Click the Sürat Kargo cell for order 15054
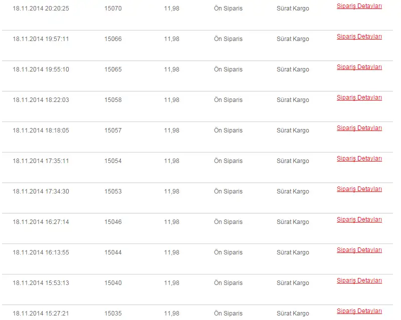Viewport: 401px width, 320px height. coord(293,161)
